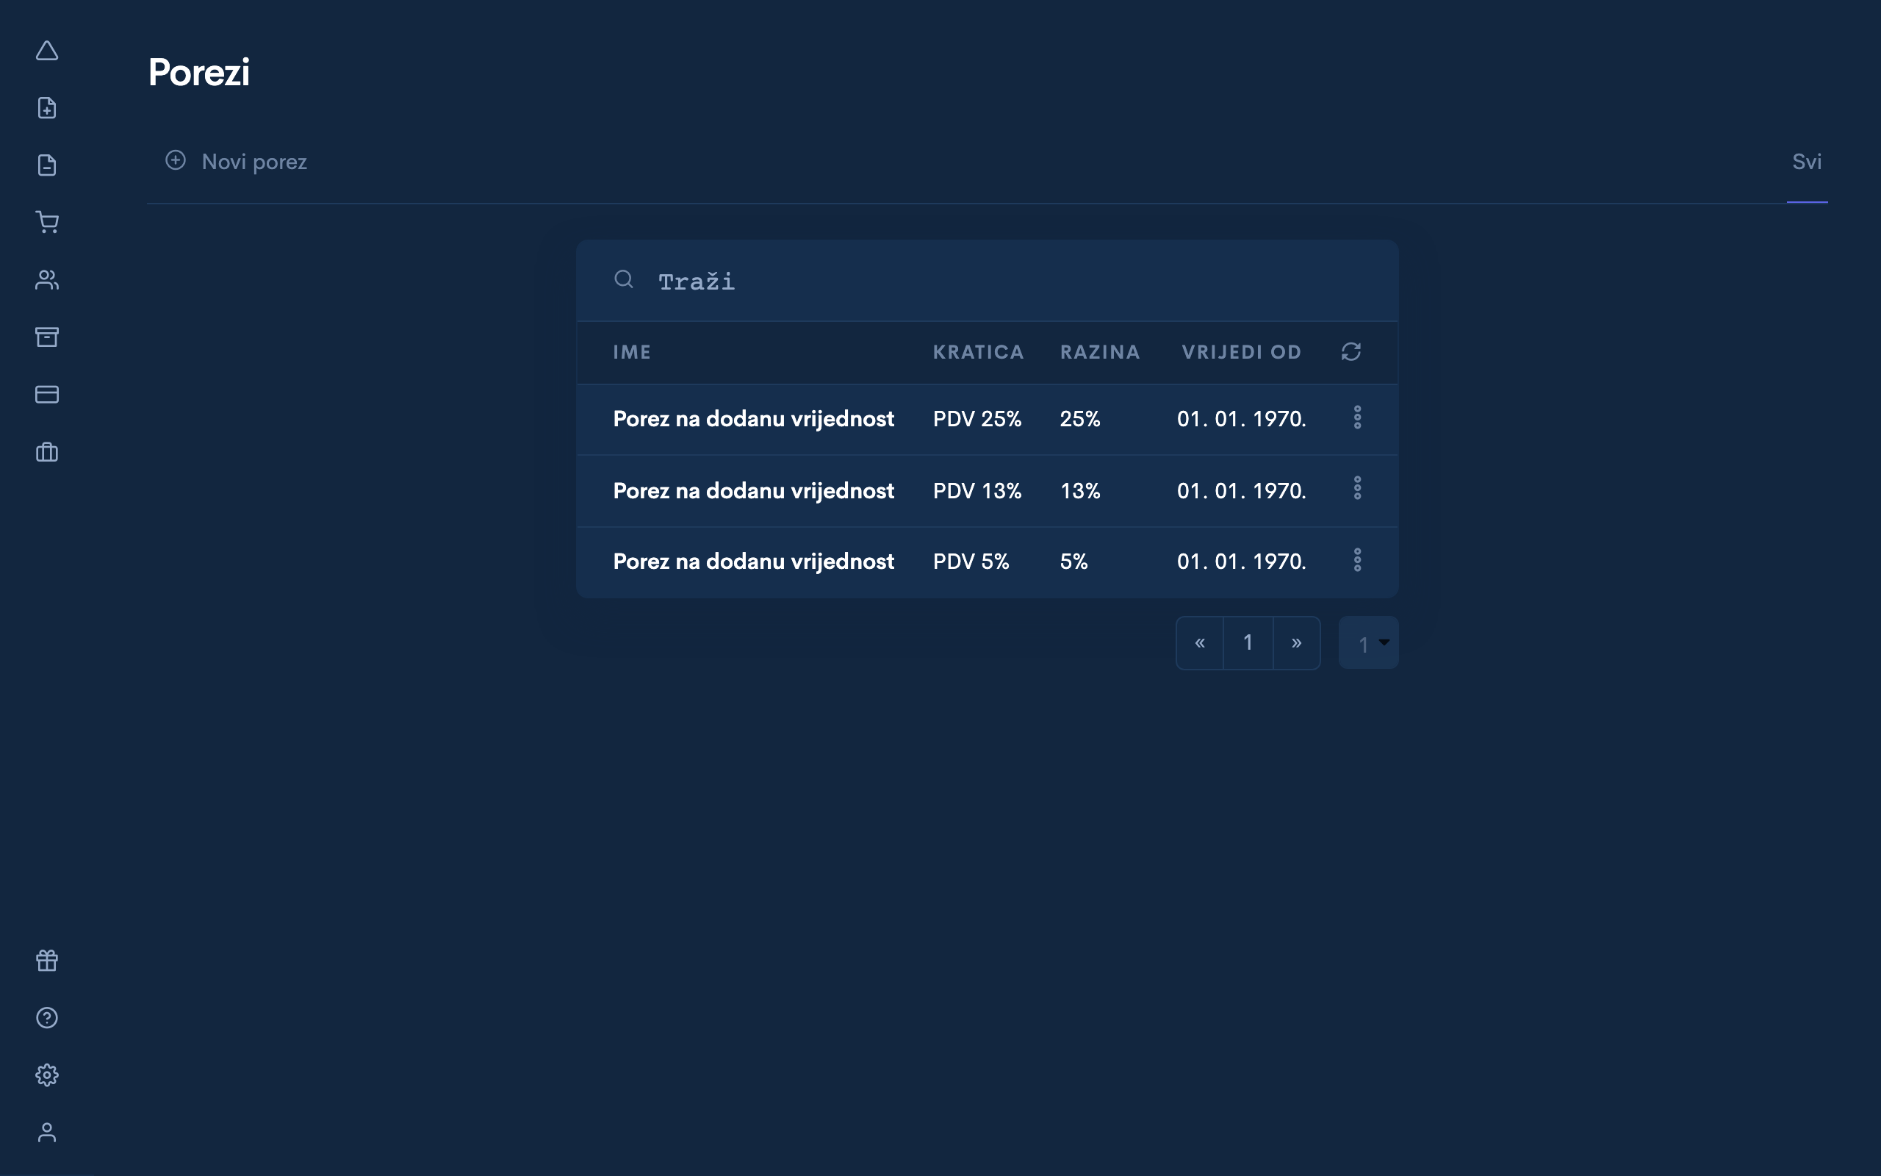The width and height of the screenshot is (1881, 1176).
Task: Open the customers people icon in sidebar
Action: pos(46,280)
